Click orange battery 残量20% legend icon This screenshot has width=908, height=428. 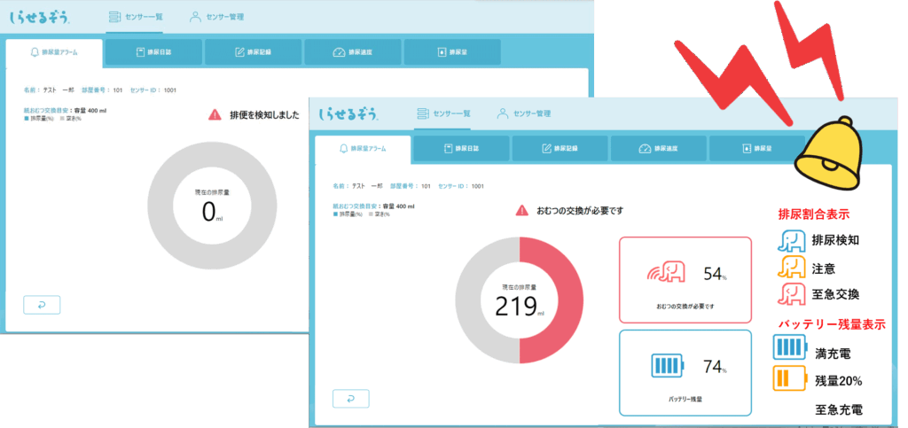coord(789,379)
